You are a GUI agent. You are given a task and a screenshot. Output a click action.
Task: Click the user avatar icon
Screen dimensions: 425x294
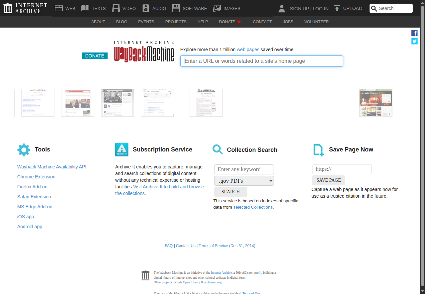[282, 9]
